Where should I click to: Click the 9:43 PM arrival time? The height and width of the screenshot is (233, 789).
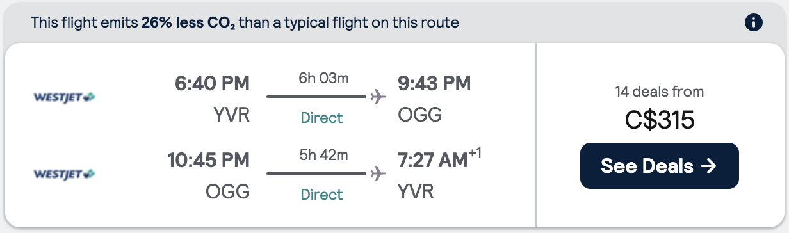434,83
